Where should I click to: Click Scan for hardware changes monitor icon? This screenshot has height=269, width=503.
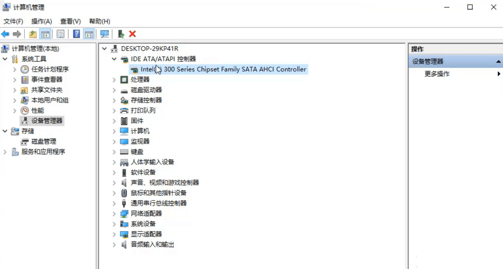click(104, 34)
